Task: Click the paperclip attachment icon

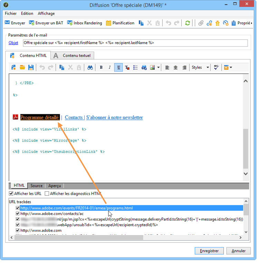Action: click(x=201, y=23)
